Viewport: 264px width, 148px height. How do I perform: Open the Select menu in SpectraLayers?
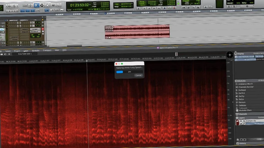click(8, 51)
